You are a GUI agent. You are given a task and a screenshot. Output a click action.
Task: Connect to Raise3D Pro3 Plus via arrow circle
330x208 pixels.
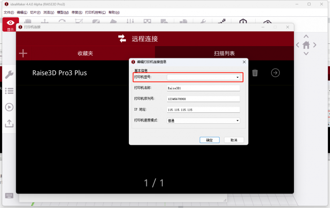tap(275, 73)
